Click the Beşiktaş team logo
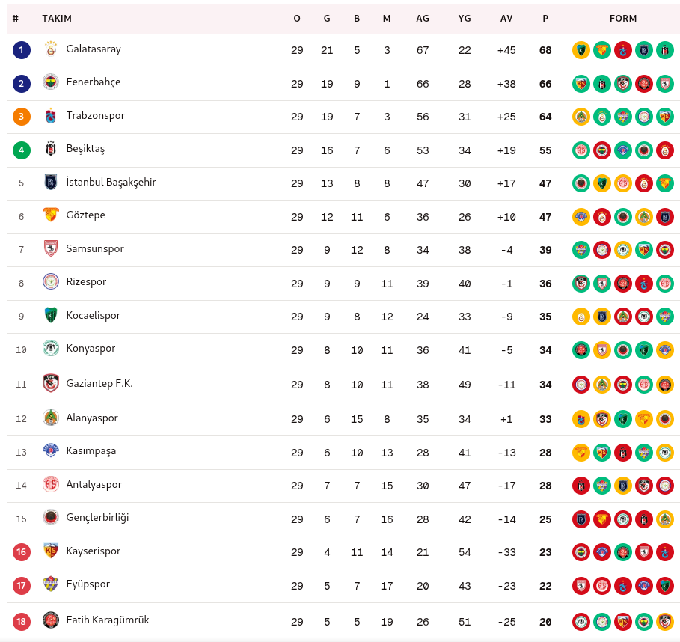 click(51, 149)
